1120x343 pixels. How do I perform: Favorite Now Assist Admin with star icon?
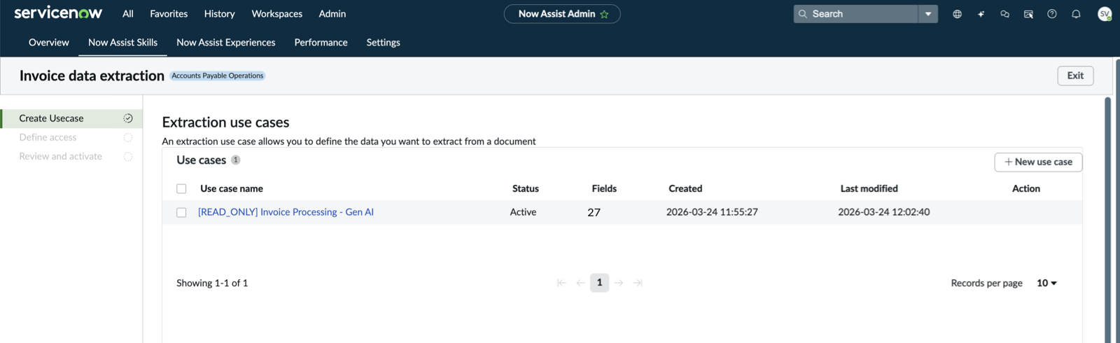(x=604, y=14)
